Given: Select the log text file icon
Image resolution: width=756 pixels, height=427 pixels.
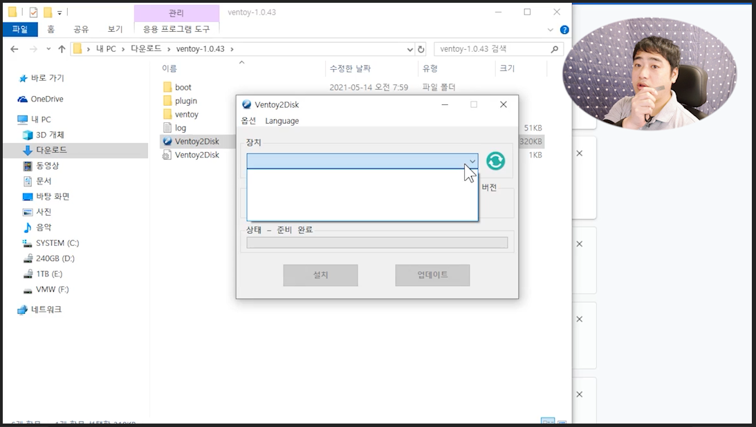Looking at the screenshot, I should 167,128.
